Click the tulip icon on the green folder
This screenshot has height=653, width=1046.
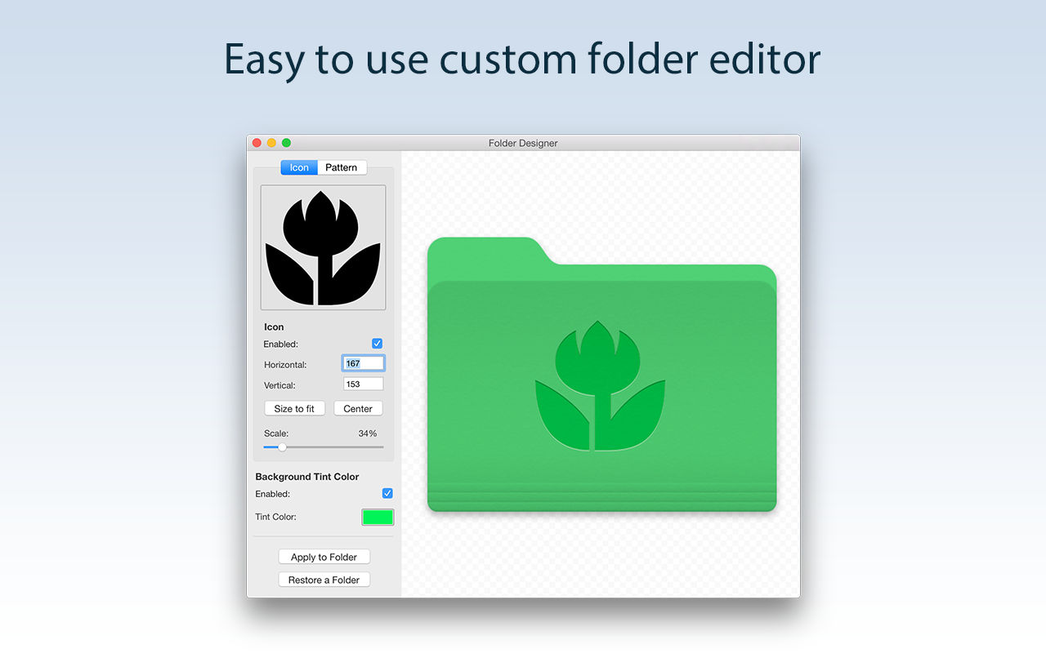[600, 384]
